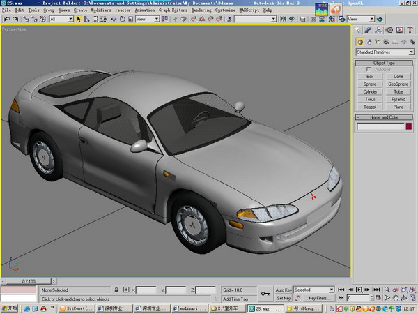Toggle the Auto Key animation mode
The image size is (418, 314).
[x=284, y=290]
